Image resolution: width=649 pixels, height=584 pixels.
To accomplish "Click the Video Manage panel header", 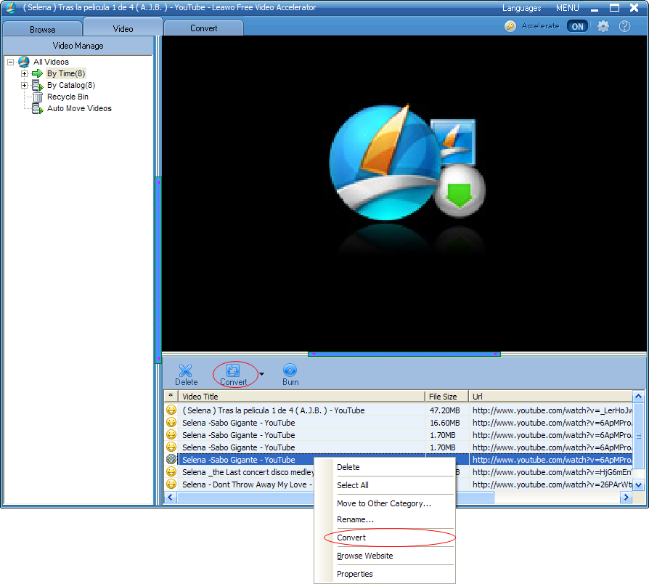I will (x=78, y=46).
